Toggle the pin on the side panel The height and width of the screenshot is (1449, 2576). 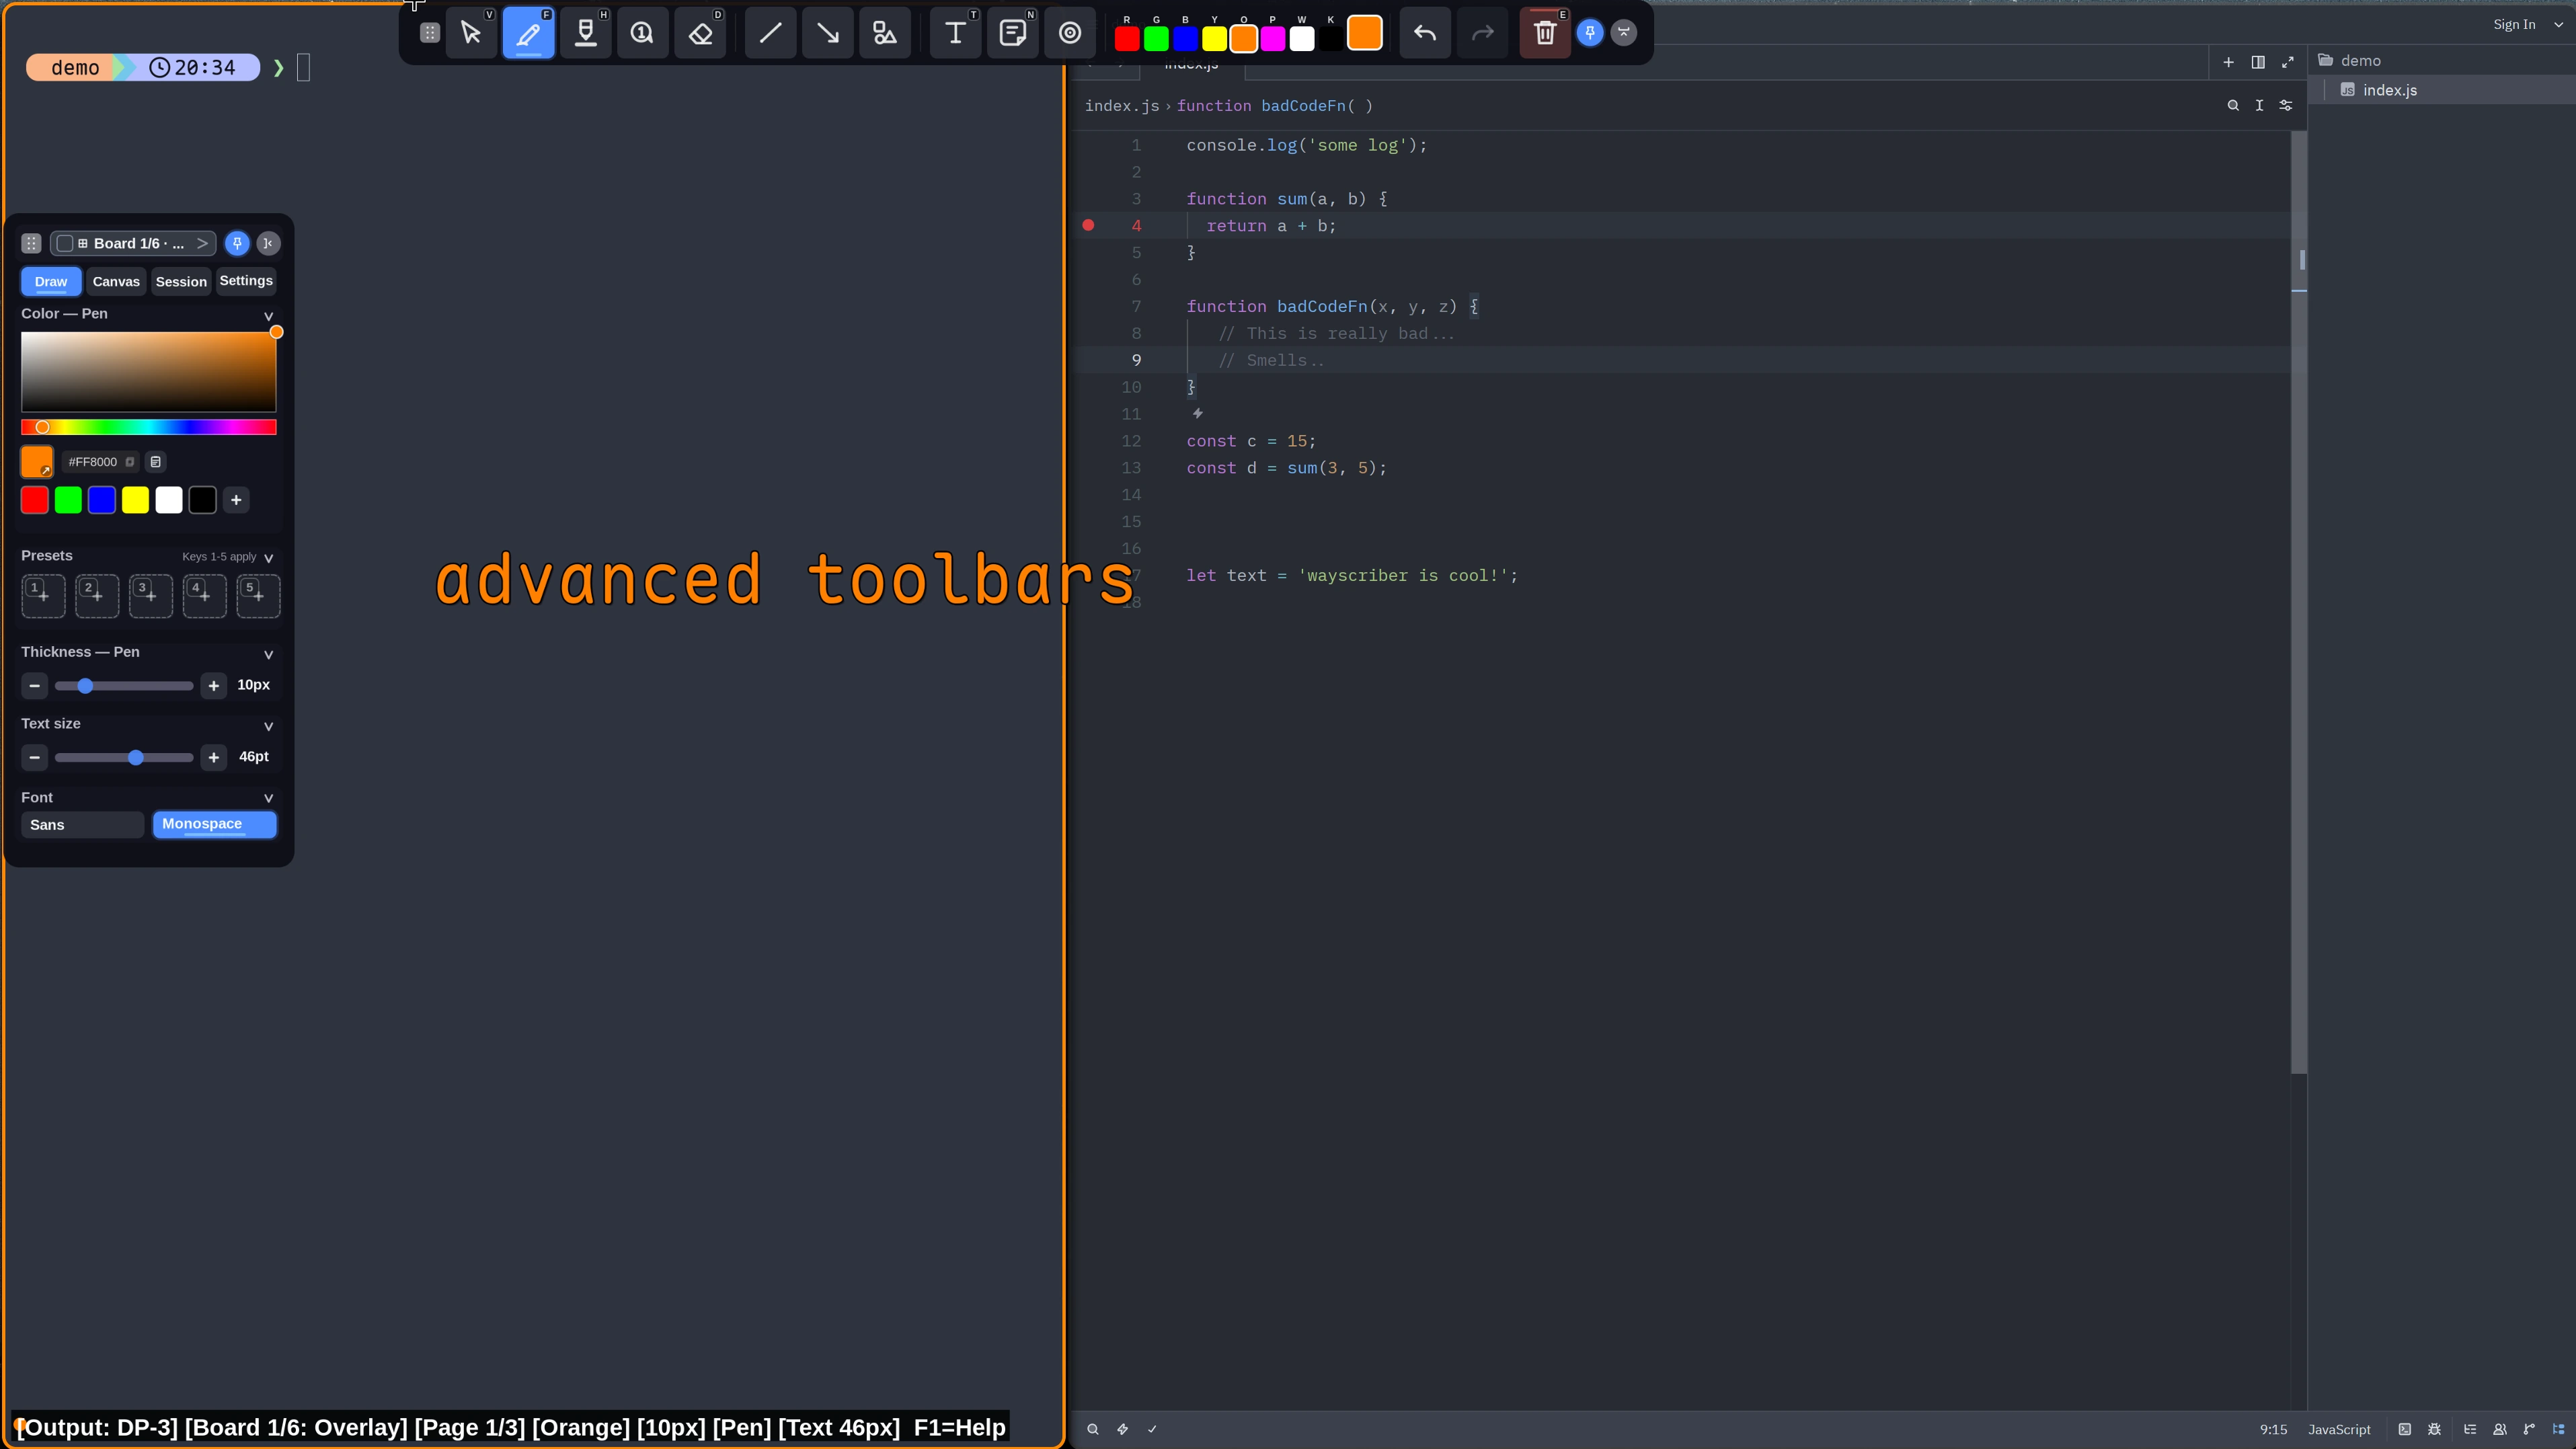coord(237,243)
